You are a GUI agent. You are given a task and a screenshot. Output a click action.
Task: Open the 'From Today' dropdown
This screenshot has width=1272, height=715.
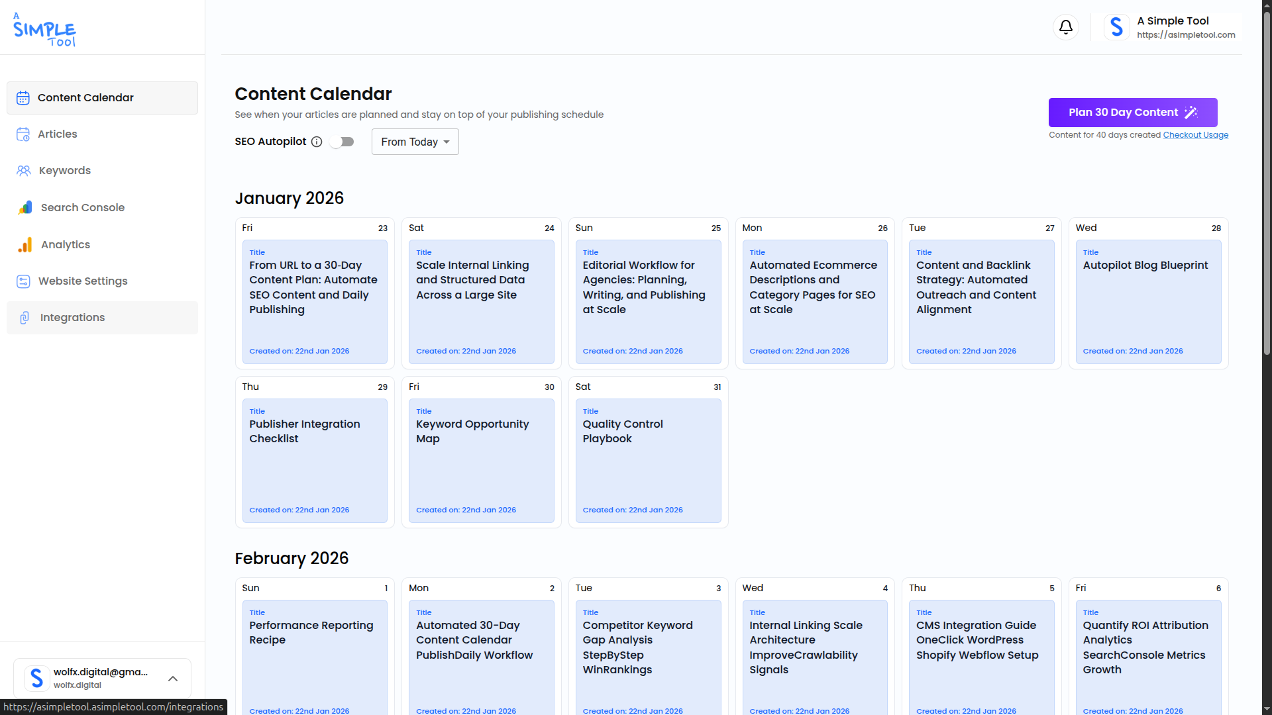[x=415, y=141]
